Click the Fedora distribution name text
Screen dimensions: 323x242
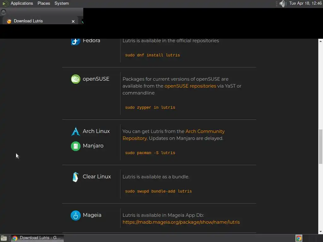point(91,41)
